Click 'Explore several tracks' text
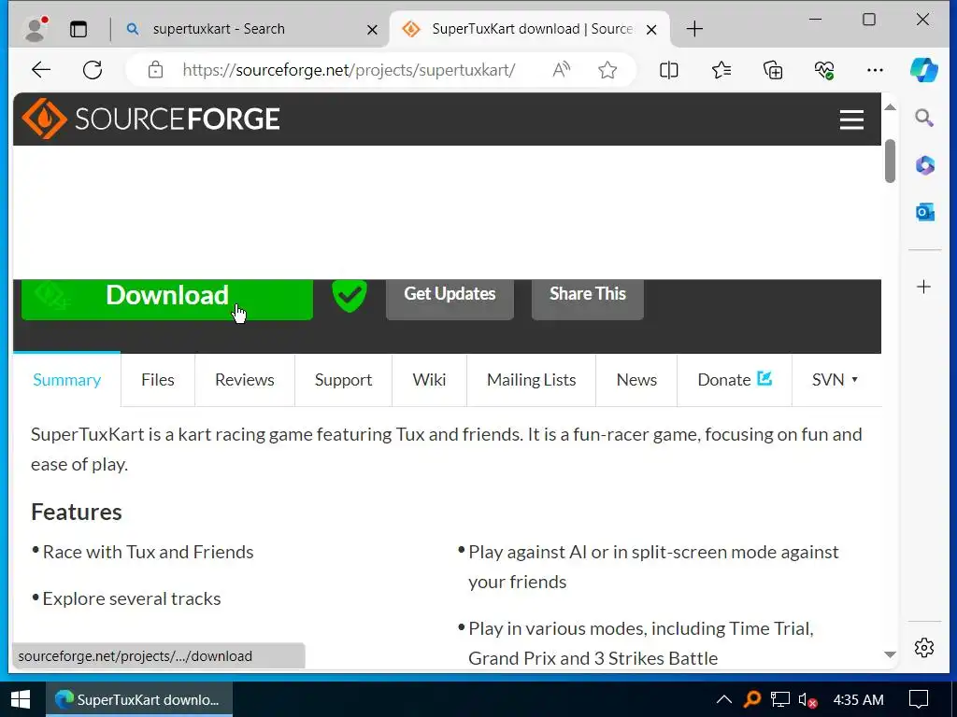This screenshot has width=957, height=717. (132, 598)
